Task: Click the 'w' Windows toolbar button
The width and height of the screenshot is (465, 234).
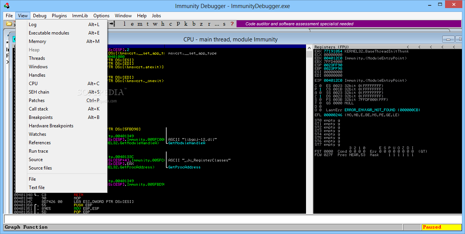Action: coord(155,24)
